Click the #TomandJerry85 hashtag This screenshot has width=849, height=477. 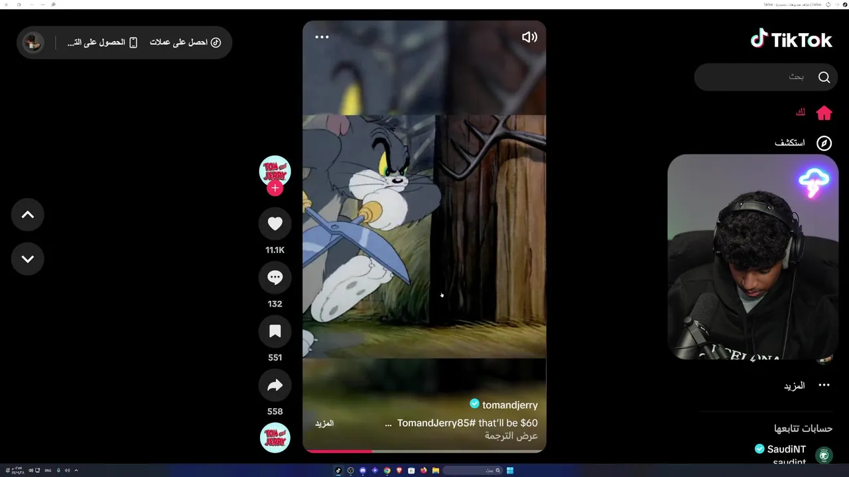pyautogui.click(x=437, y=423)
